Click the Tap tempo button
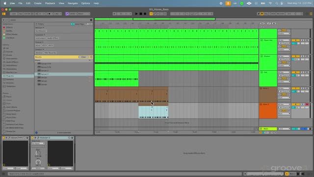 pyautogui.click(x=21, y=14)
